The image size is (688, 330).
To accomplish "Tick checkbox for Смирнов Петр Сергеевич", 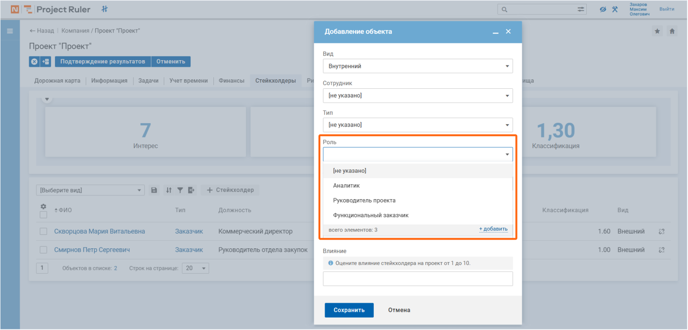I will (43, 250).
